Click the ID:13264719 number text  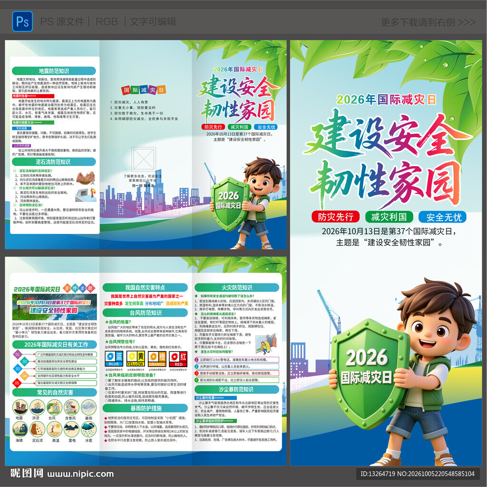pos(378,474)
